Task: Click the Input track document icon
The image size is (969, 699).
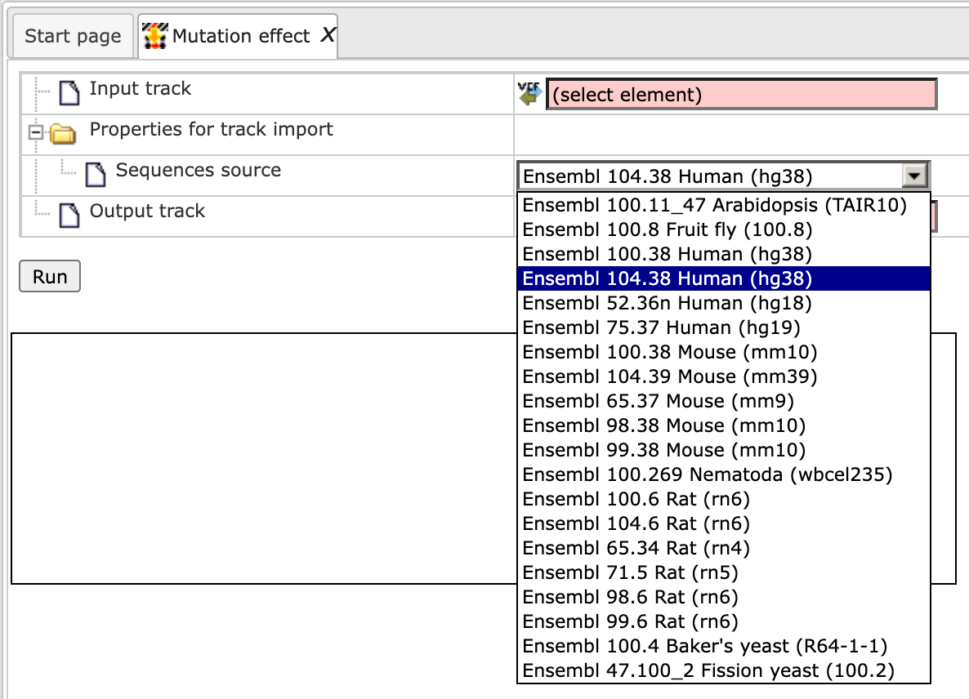Action: [69, 93]
